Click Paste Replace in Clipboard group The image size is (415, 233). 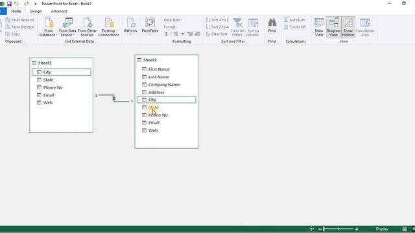point(20,27)
